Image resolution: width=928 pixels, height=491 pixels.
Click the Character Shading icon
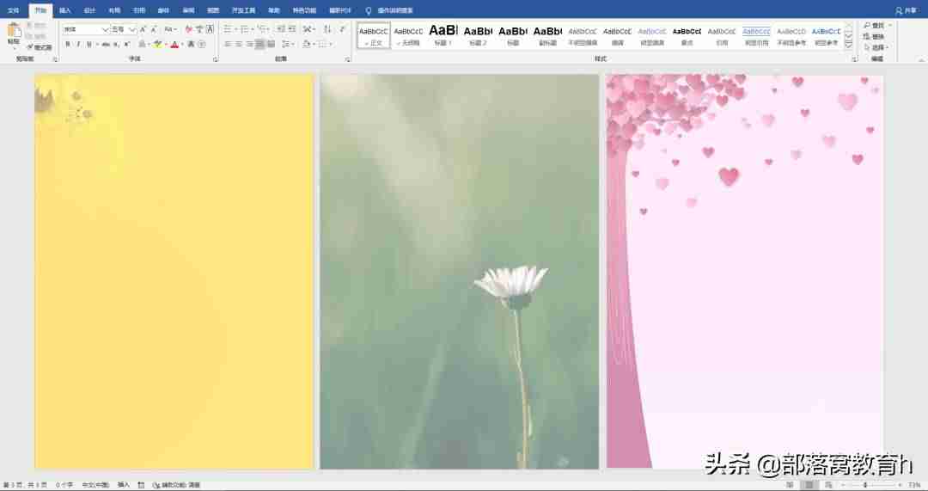coord(191,45)
